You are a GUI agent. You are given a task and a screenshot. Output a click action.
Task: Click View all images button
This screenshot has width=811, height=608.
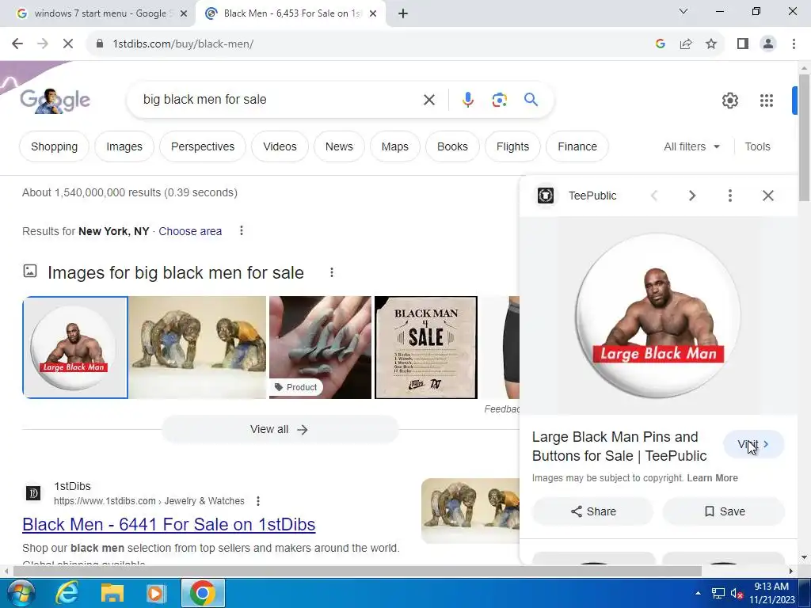click(280, 430)
